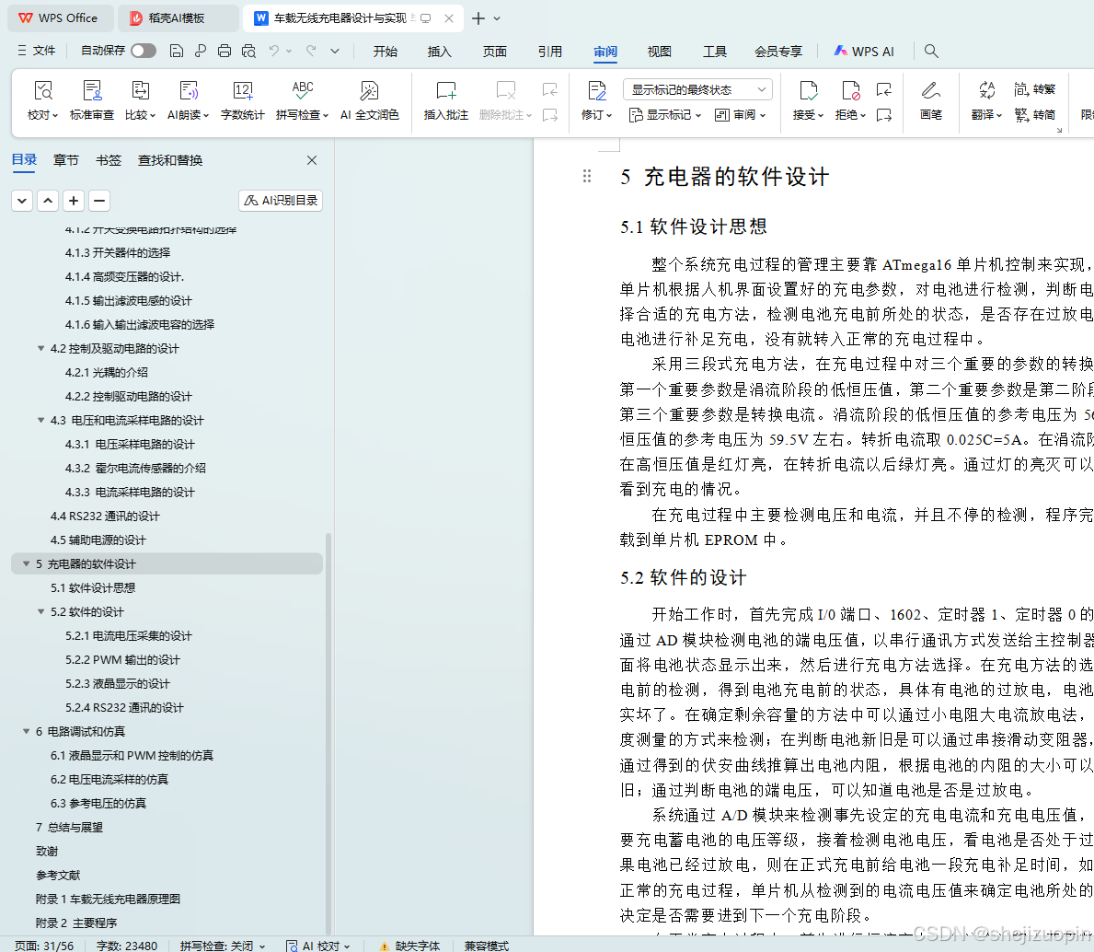1094x952 pixels.
Task: Select the 字数统计 word count tool
Action: coord(242,101)
